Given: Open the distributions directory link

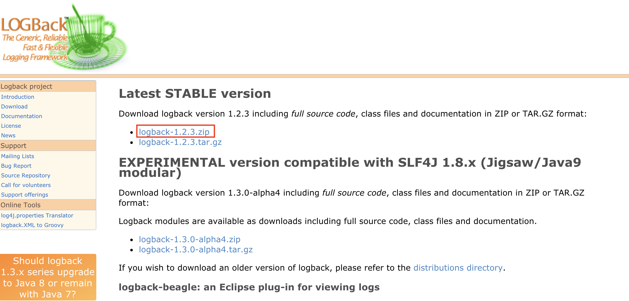Looking at the screenshot, I should click(x=458, y=268).
